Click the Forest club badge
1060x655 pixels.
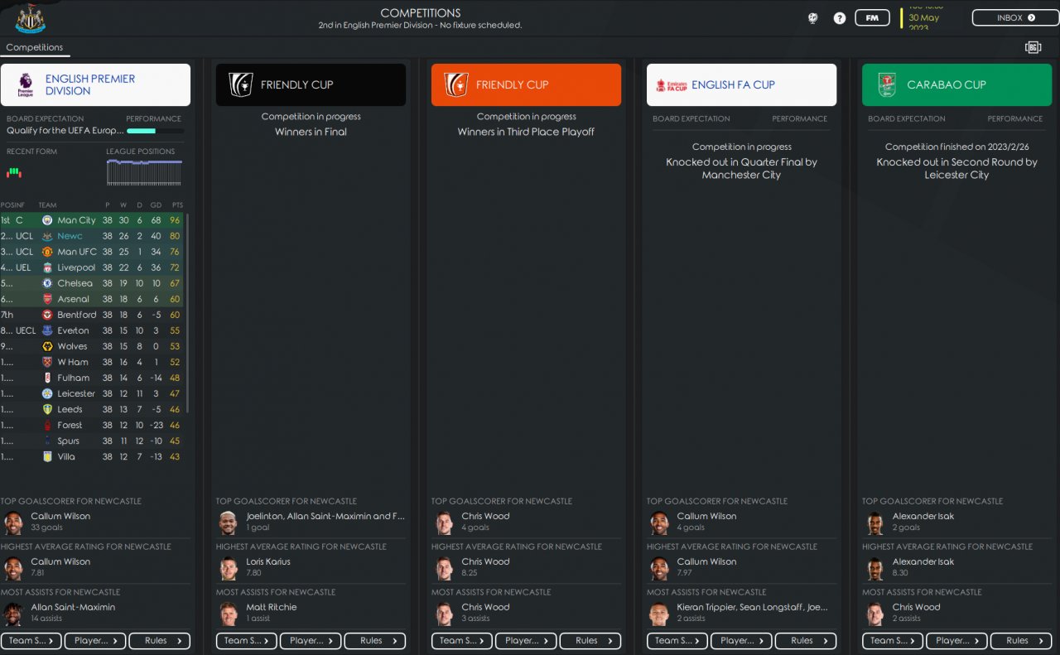pos(47,425)
